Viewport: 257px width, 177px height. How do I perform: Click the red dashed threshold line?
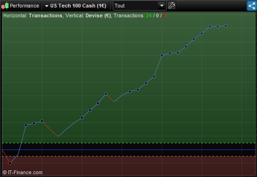[129, 156]
